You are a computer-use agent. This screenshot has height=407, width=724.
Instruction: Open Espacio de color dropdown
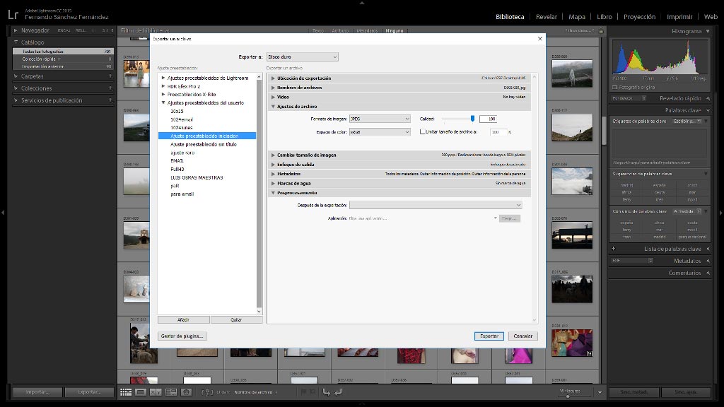[380, 132]
